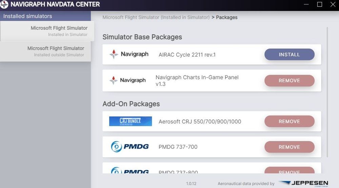Image resolution: width=339 pixels, height=188 pixels.
Task: Remove the Aerosoft CRJ 550/700/900/1000 package
Action: 289,121
